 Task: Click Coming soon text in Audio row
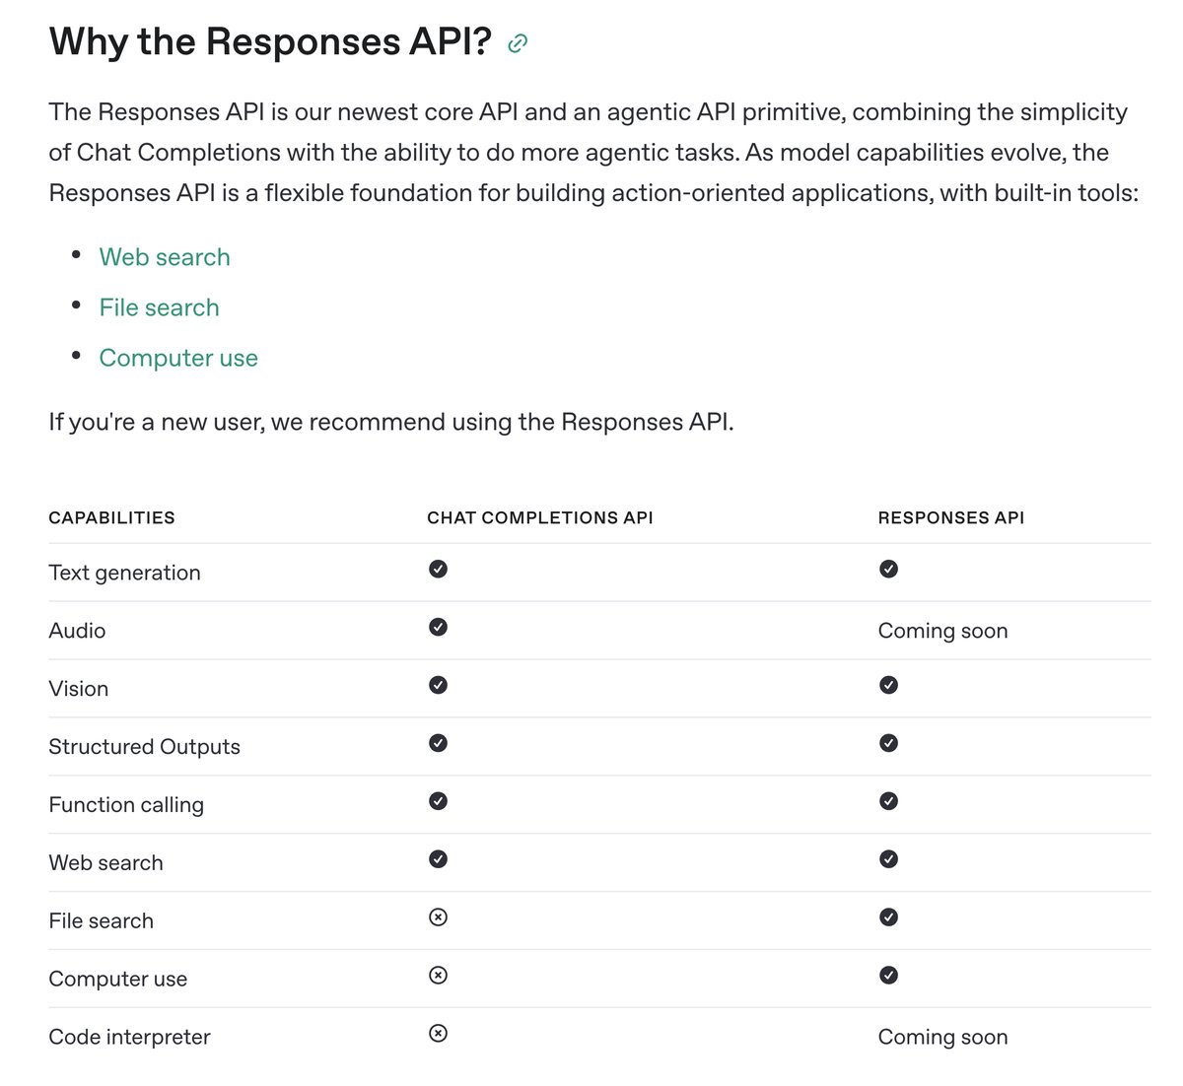[x=942, y=631]
